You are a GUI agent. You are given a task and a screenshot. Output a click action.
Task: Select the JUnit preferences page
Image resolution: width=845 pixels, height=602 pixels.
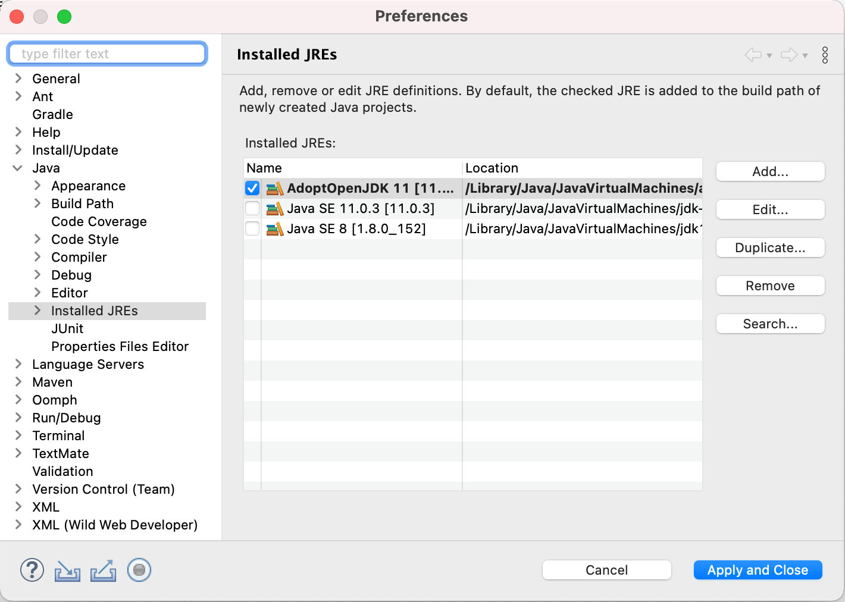pyautogui.click(x=67, y=329)
